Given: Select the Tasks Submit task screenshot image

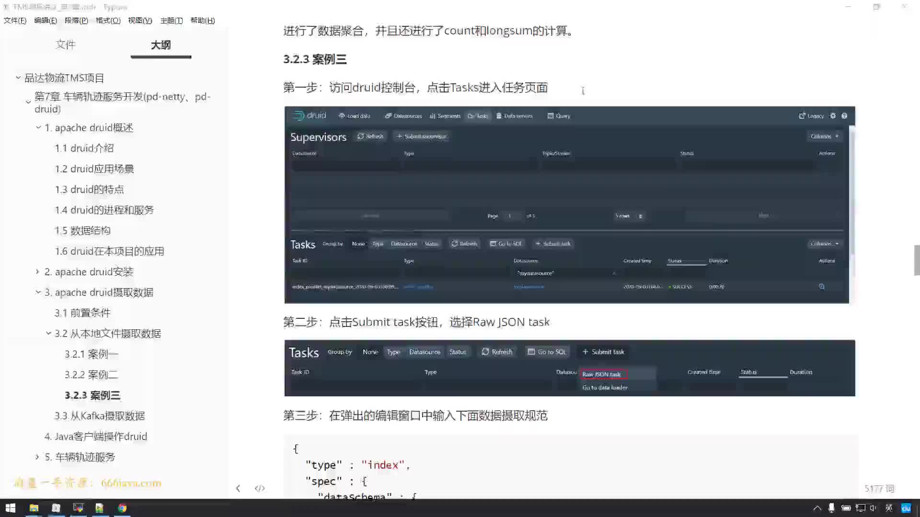Looking at the screenshot, I should (x=570, y=368).
